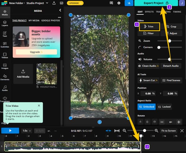
Task: Click the Corners slider handle
Action: tap(159, 47)
